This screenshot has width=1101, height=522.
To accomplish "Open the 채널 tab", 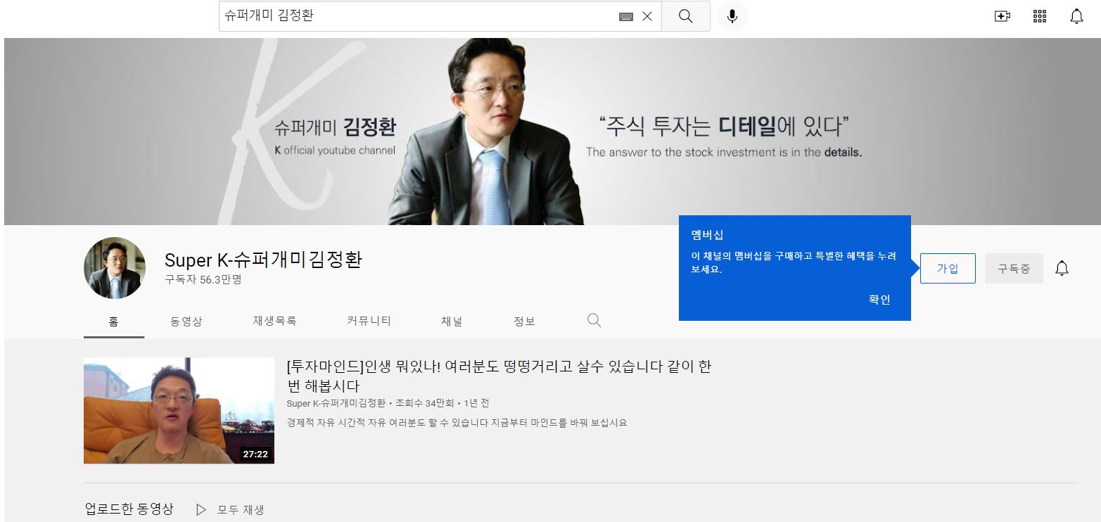I will [452, 321].
